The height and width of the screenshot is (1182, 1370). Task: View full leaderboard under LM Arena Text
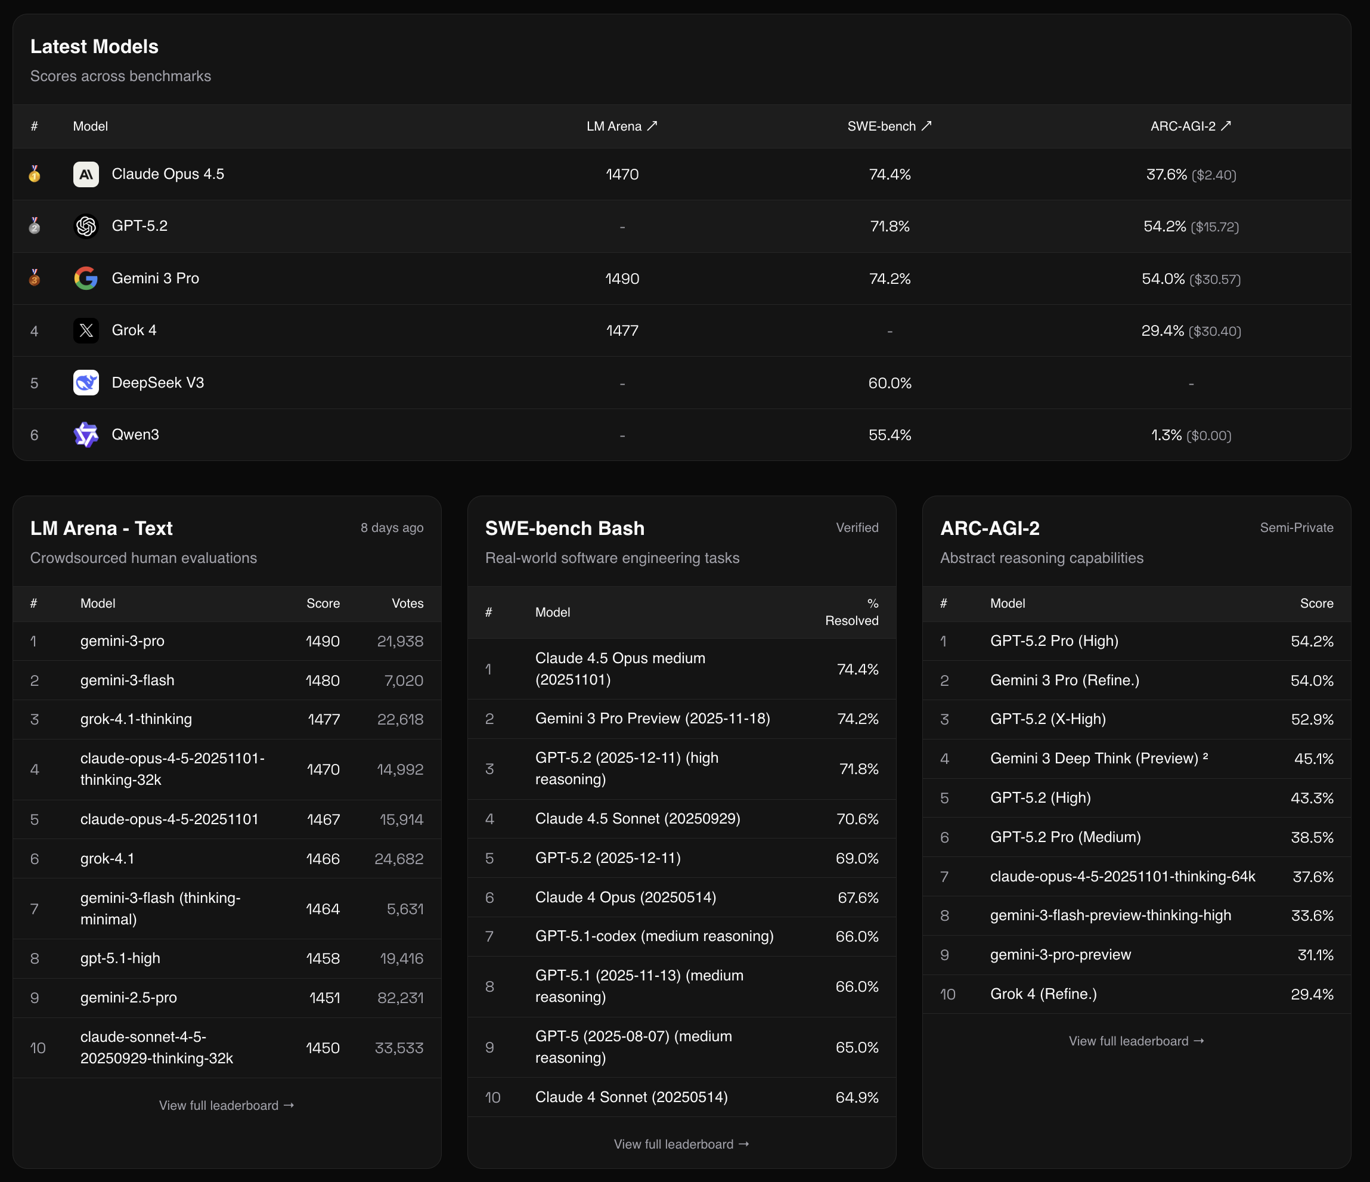226,1105
